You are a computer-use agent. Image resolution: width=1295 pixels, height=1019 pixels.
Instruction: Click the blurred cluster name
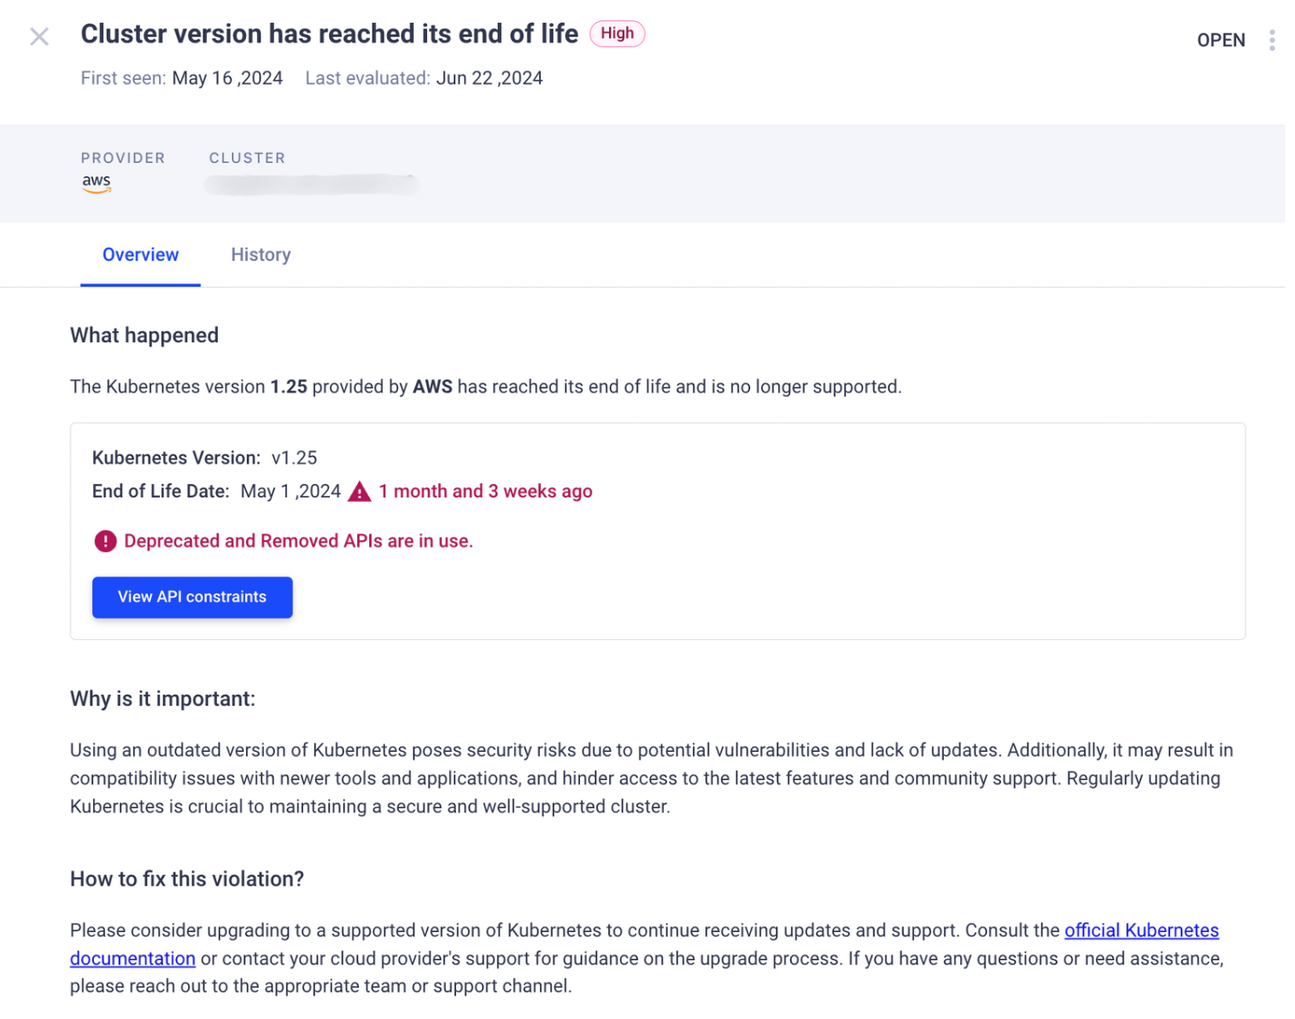tap(311, 184)
